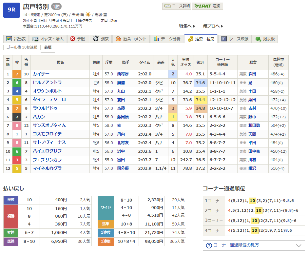
Task: Click the blue 9R race number badge
Action: [x=11, y=10]
